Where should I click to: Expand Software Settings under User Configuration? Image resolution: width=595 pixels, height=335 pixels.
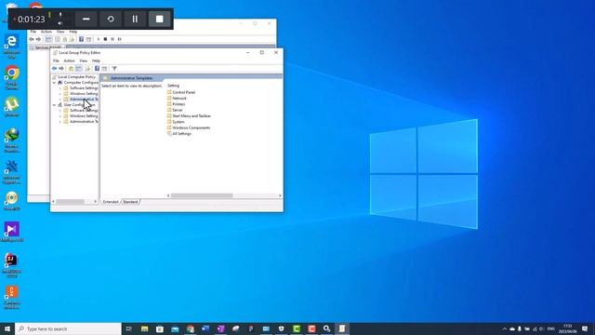[x=59, y=111]
